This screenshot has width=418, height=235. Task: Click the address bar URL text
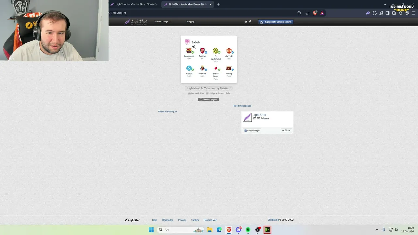pos(118,13)
